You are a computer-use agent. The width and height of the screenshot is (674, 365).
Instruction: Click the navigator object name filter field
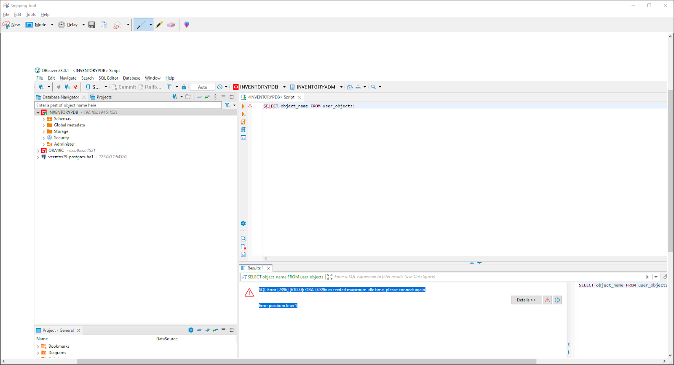click(128, 105)
